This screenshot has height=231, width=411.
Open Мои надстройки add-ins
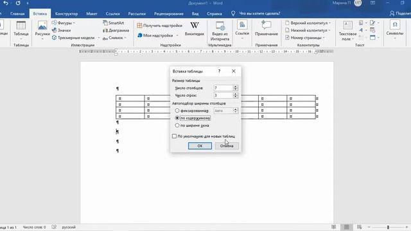155,35
